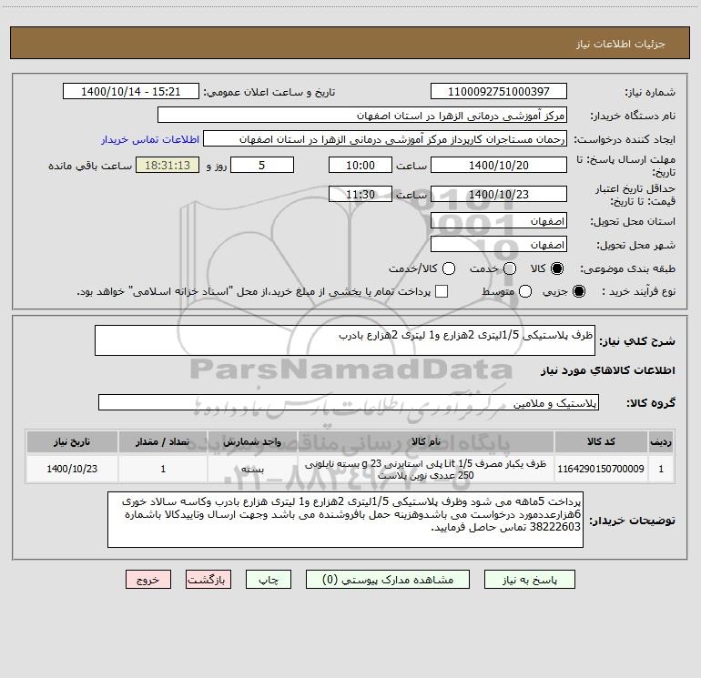Click the quantity cell in row 1

pyautogui.click(x=163, y=469)
